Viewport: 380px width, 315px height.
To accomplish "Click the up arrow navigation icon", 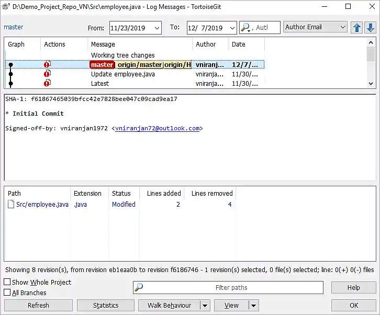I will (x=357, y=28).
